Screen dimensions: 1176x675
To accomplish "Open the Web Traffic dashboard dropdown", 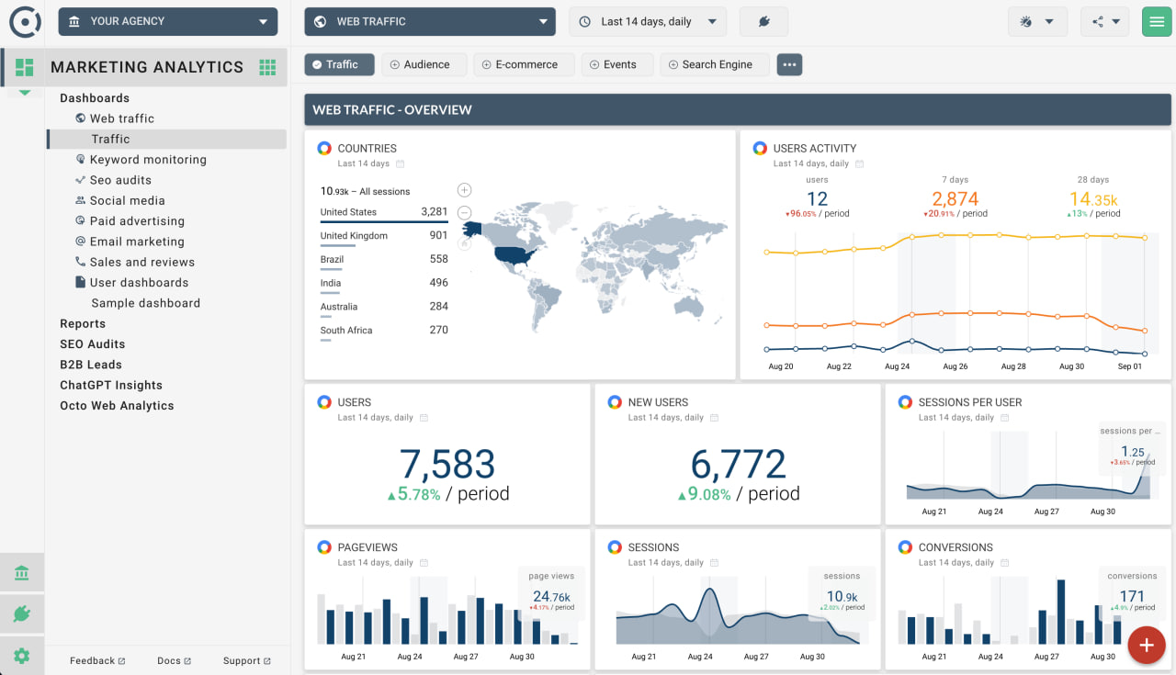I will coord(430,21).
